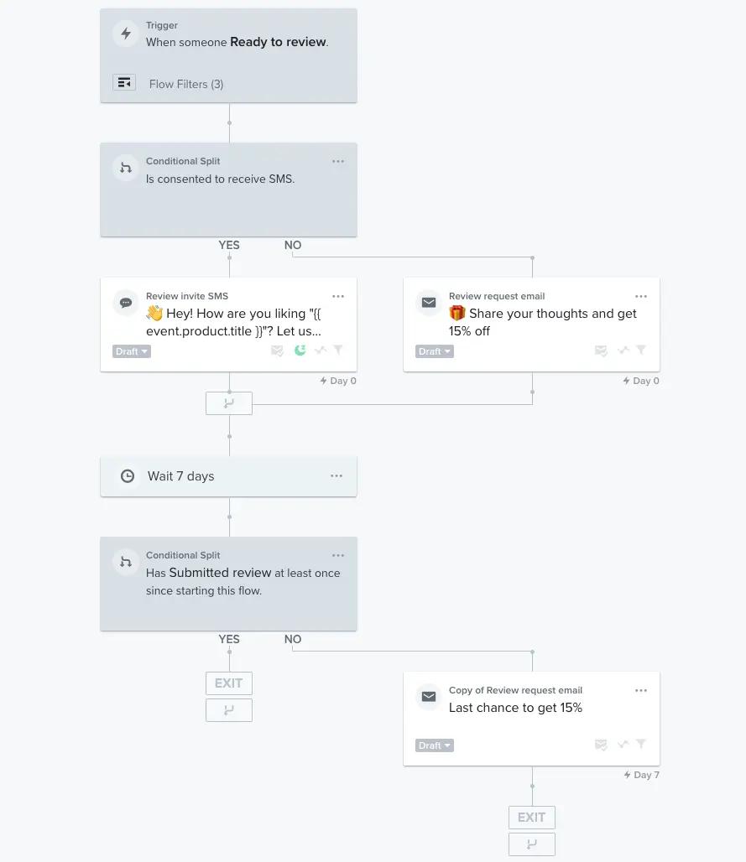The height and width of the screenshot is (862, 746).
Task: Open the Submitted review split options menu
Action: coord(338,555)
